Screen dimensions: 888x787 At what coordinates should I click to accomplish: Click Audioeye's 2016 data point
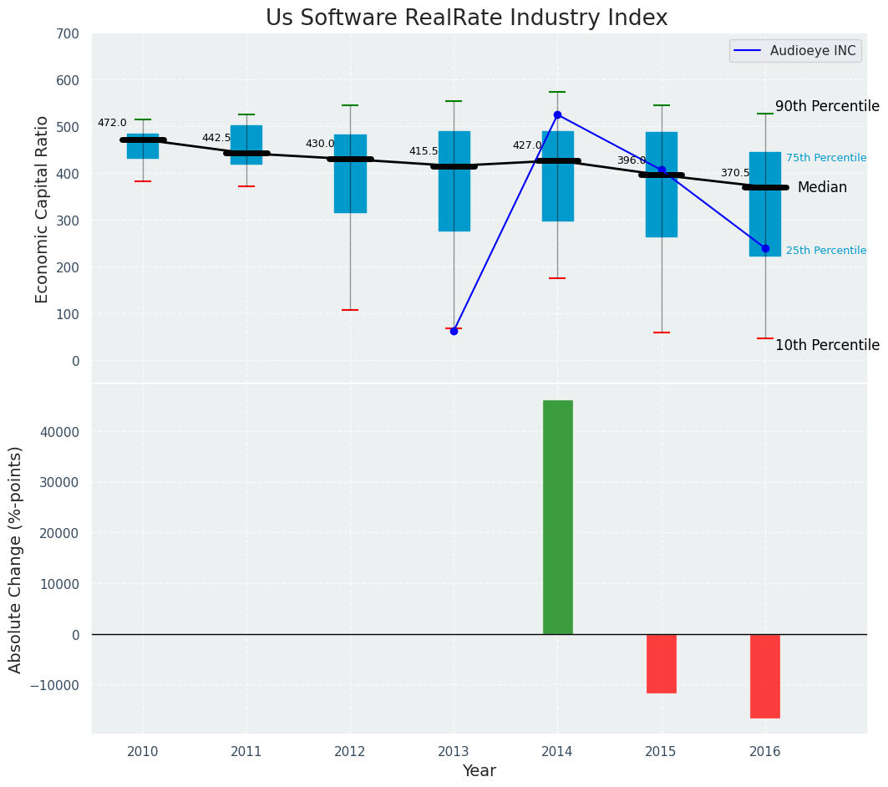765,248
